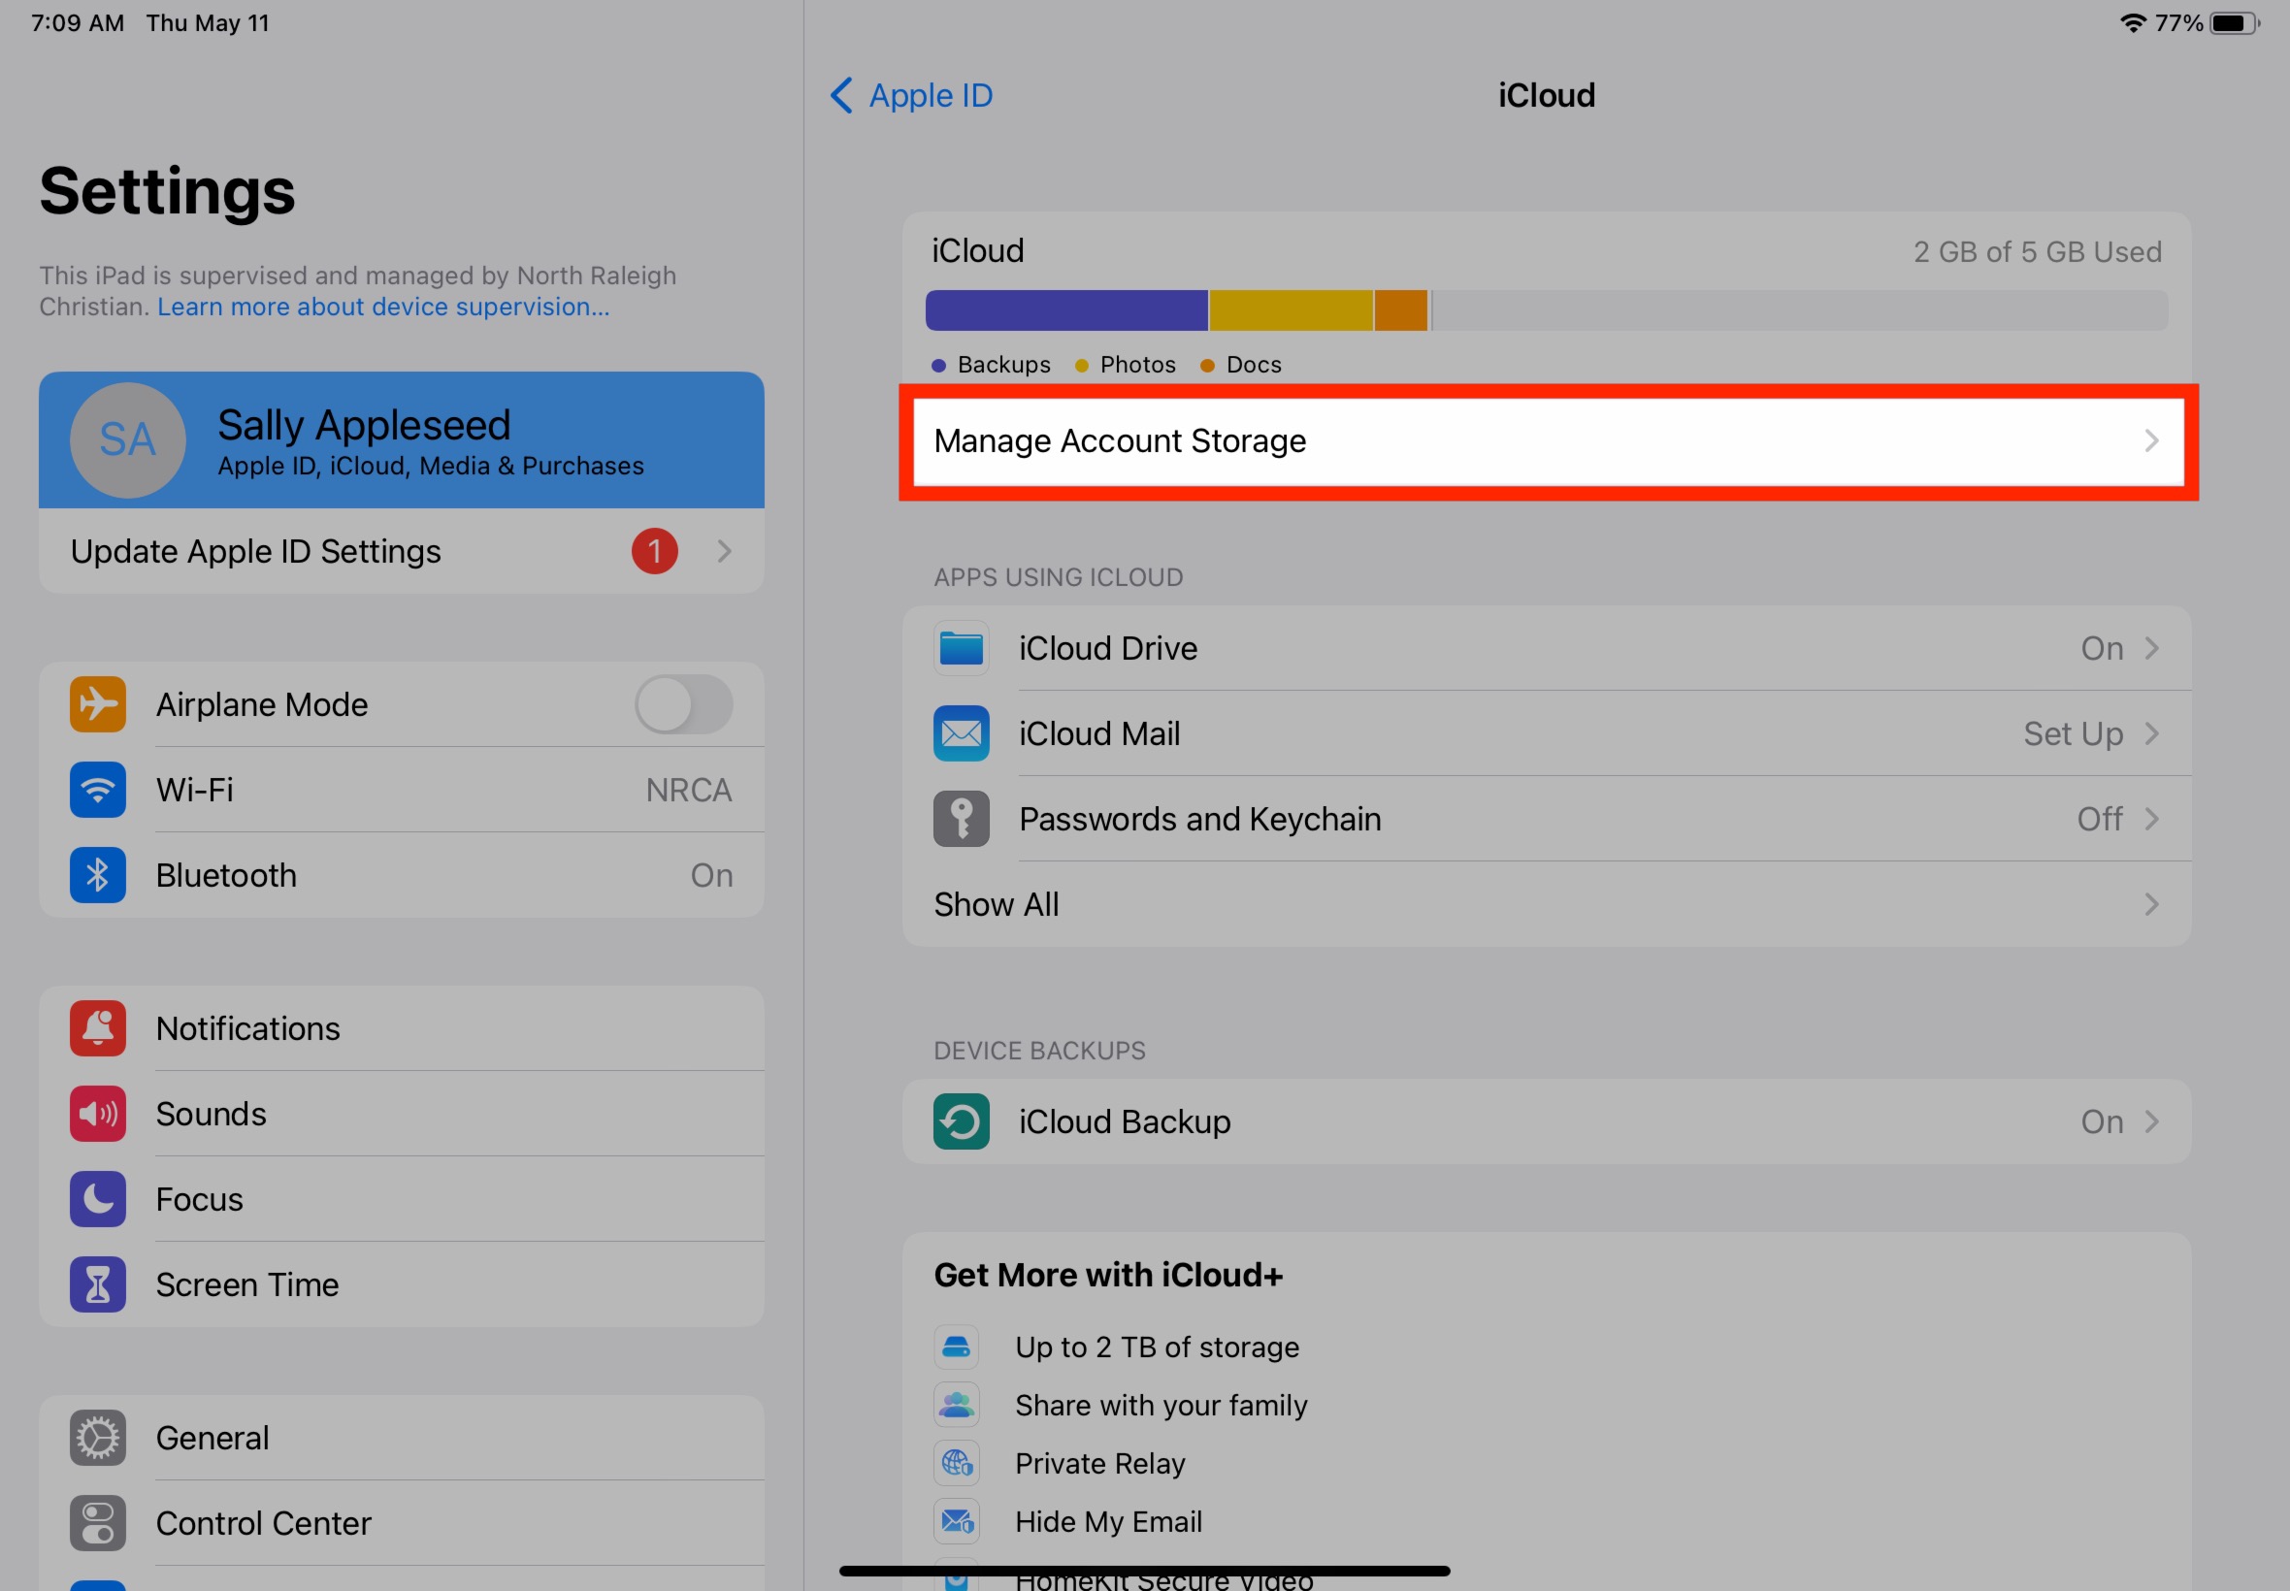Open Screen Time settings
The image size is (2290, 1591).
402,1284
